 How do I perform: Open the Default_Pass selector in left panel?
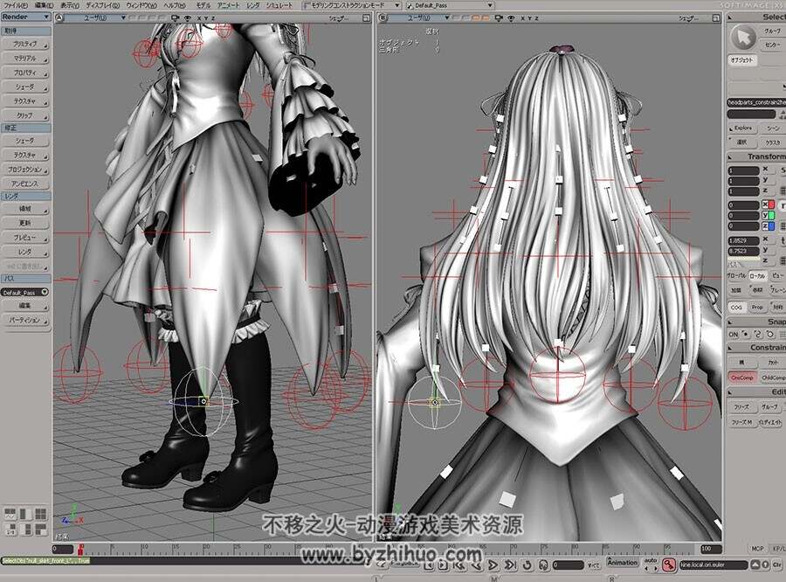[x=25, y=292]
